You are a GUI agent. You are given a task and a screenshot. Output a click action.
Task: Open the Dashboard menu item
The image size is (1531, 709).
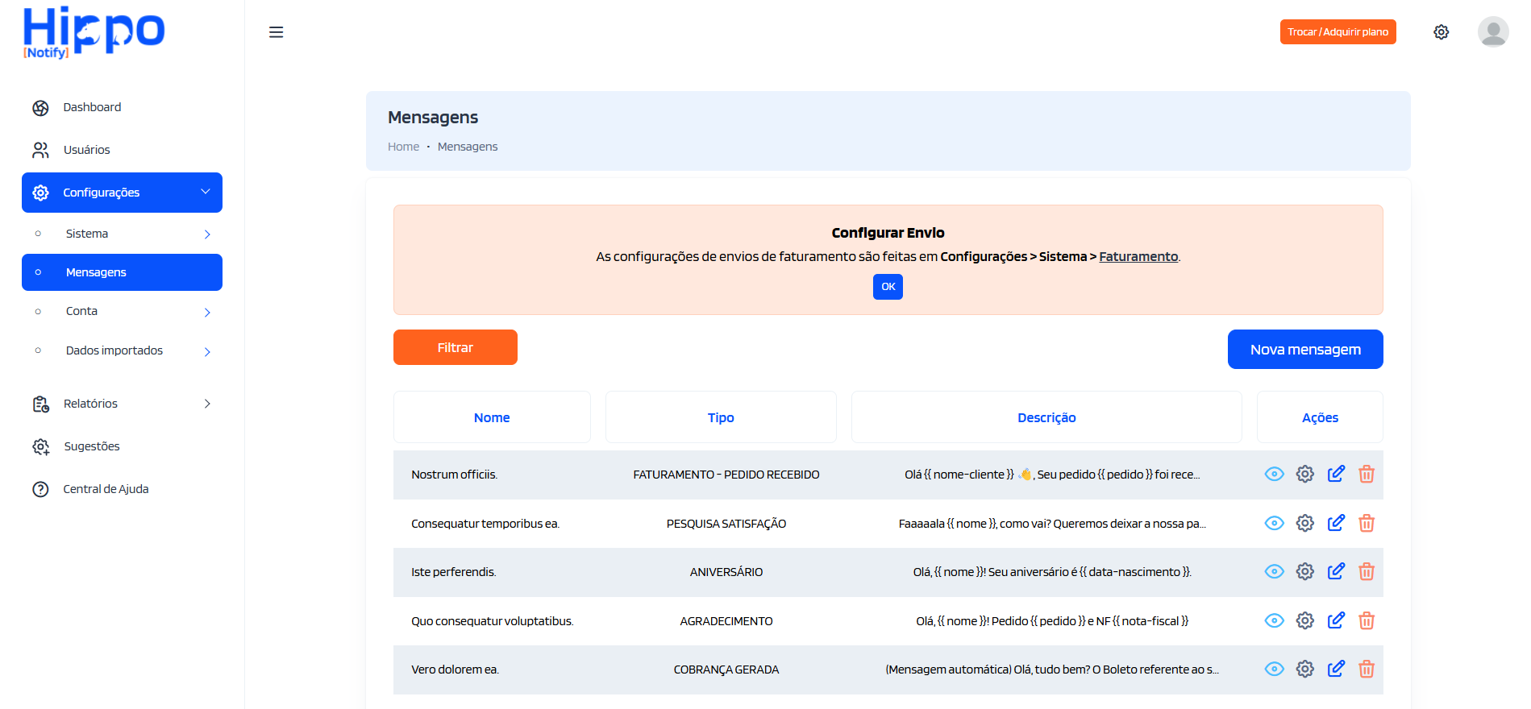(x=92, y=107)
